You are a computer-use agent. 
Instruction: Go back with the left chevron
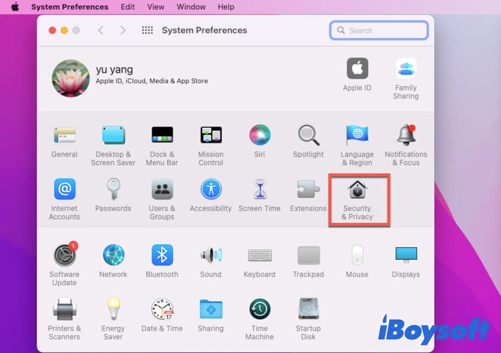[101, 30]
